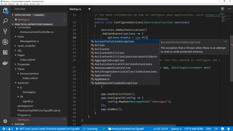Open AnnouncementController.cs file
The width and height of the screenshot is (233, 131).
pyautogui.click(x=37, y=32)
